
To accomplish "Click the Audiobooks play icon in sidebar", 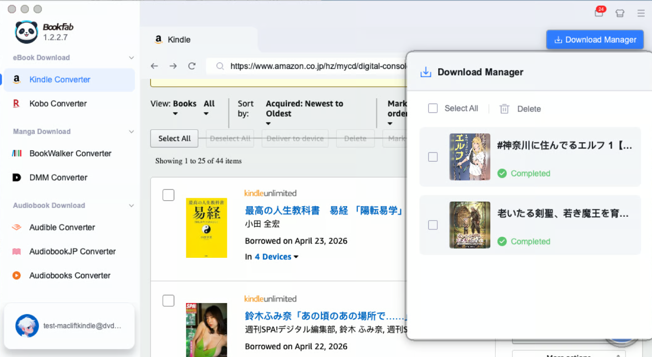I will (x=17, y=276).
